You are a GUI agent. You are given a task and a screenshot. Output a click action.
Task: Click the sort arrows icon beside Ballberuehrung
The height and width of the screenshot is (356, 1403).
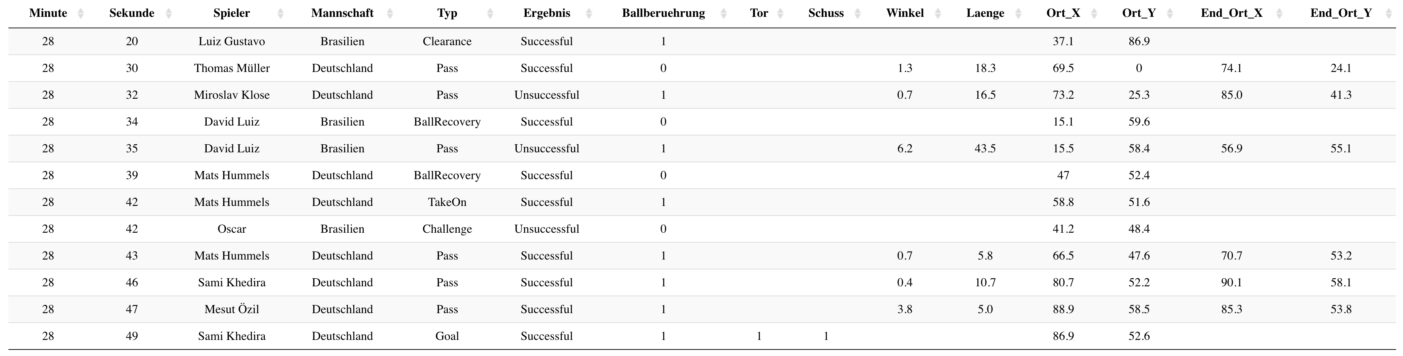click(x=723, y=14)
